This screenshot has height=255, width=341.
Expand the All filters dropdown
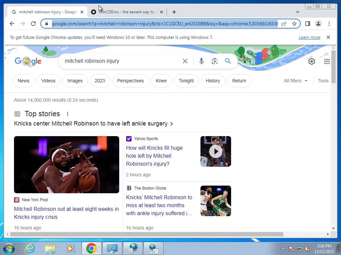point(295,81)
